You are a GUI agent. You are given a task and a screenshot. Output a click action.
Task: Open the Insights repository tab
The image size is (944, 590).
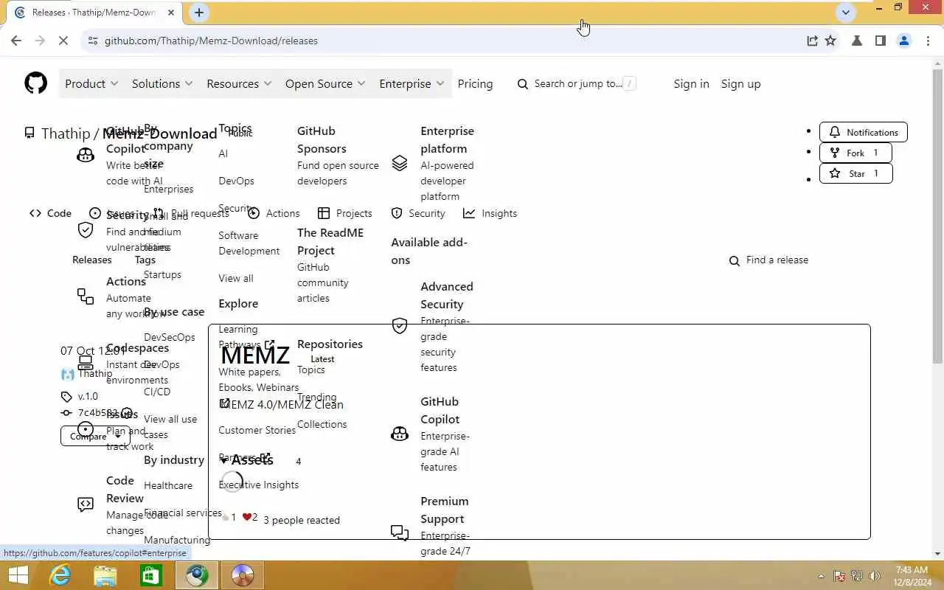coord(490,213)
